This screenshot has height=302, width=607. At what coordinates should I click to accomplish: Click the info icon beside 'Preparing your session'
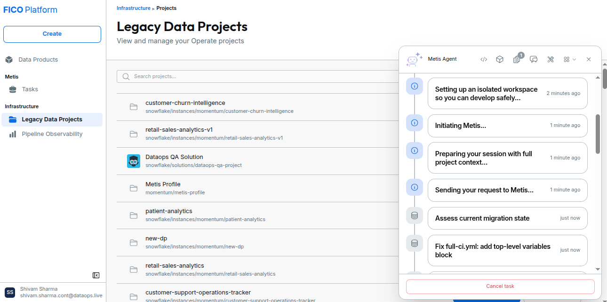tap(415, 151)
